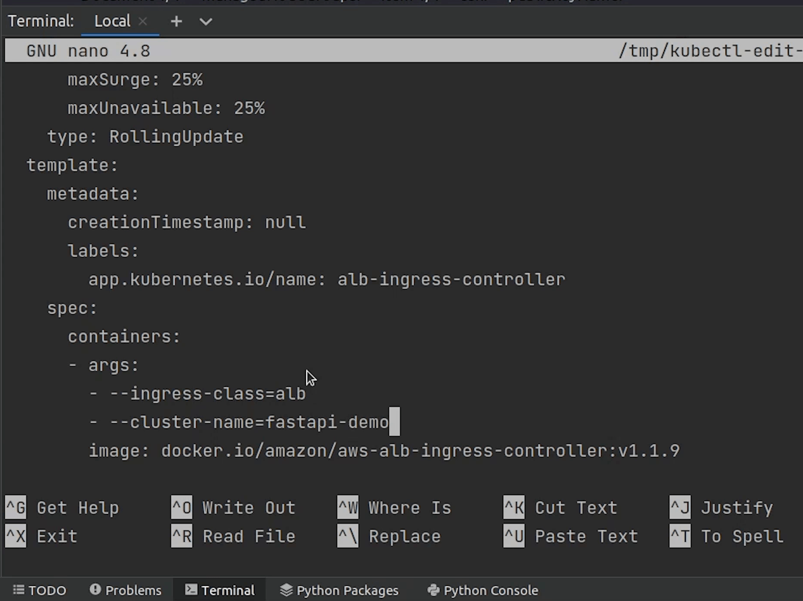Click the ^O Write Out shortcut
The width and height of the screenshot is (803, 601).
(233, 508)
